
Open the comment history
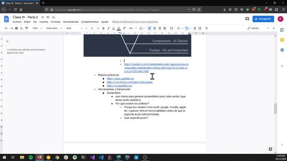click(x=247, y=19)
